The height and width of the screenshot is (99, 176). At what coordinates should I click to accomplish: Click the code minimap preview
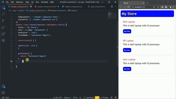click(x=112, y=15)
